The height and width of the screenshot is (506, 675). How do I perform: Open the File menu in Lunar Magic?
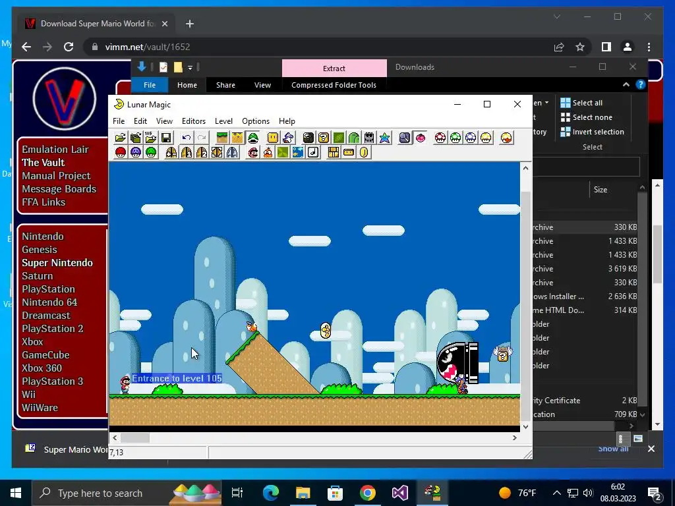[x=119, y=121]
